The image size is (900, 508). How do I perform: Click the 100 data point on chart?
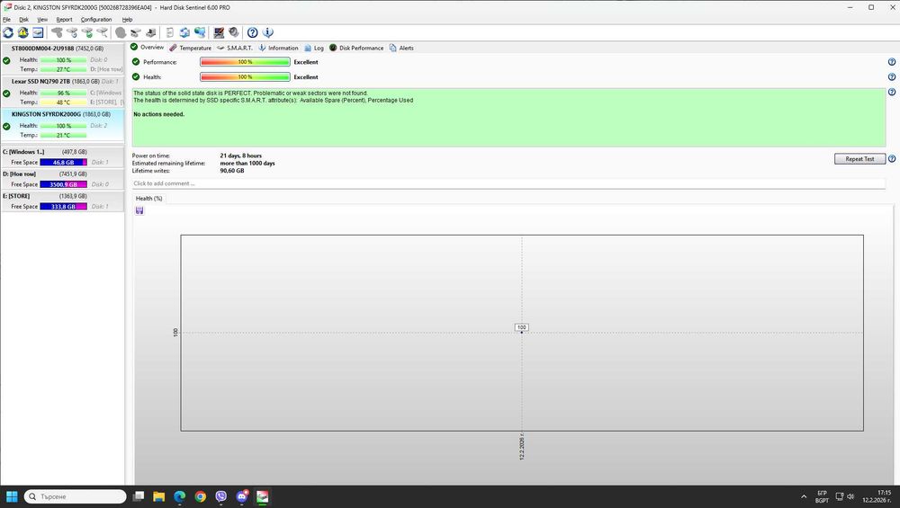[521, 332]
